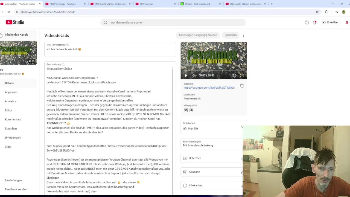The image size is (350, 197).
Task: Click the Infokarten info icon
Action: point(185,186)
